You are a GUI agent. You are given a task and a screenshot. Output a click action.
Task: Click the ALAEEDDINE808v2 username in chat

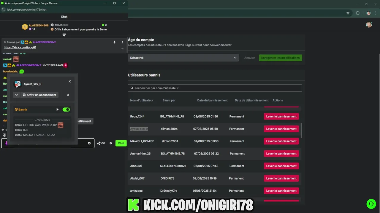(x=28, y=65)
